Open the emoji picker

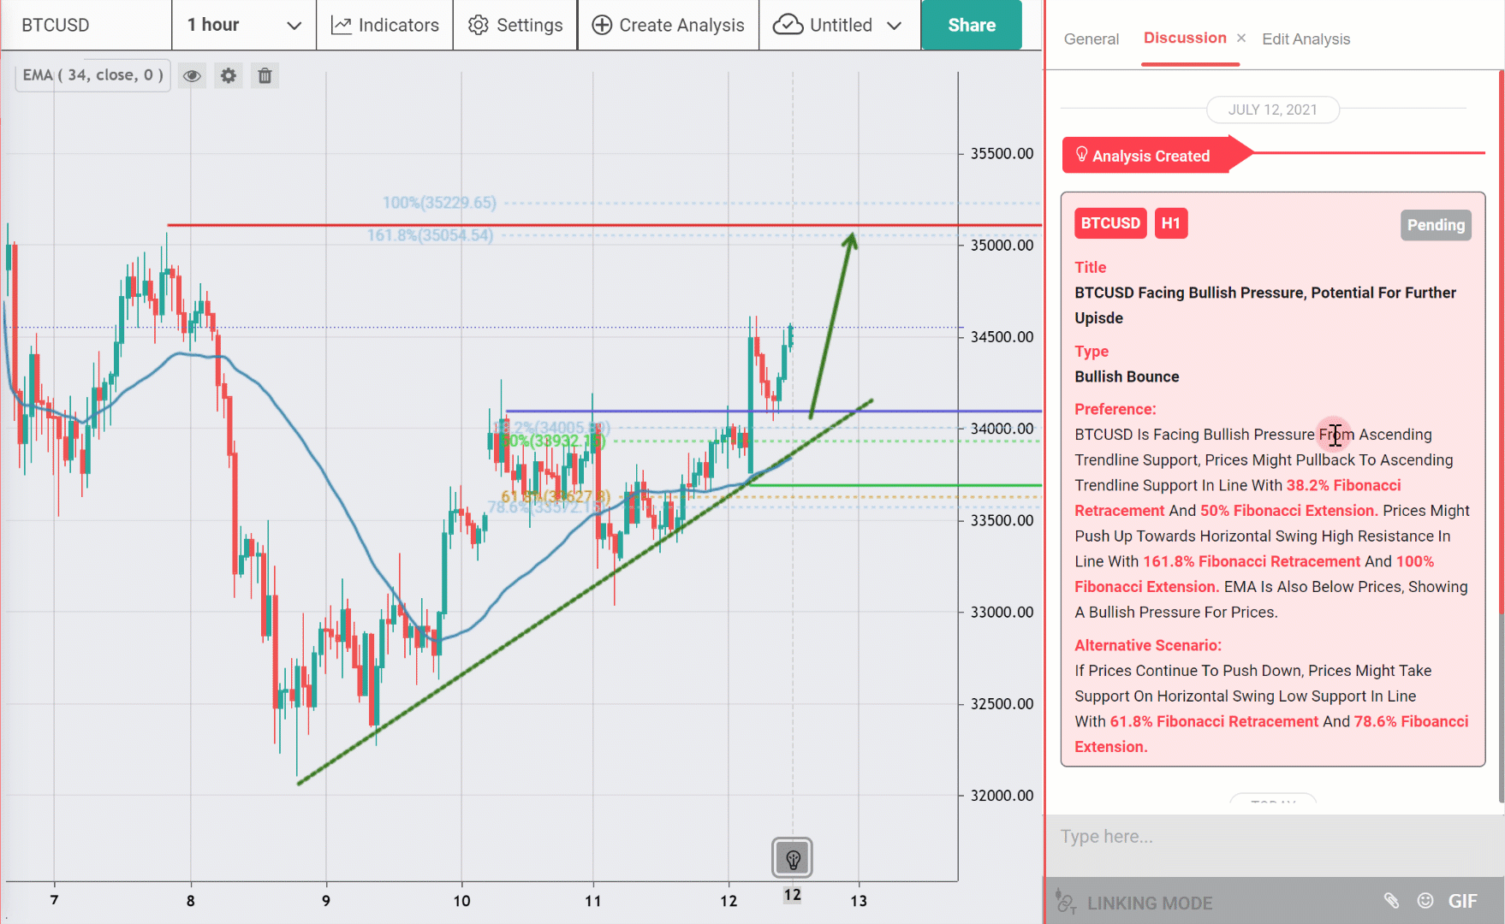coord(1425,900)
